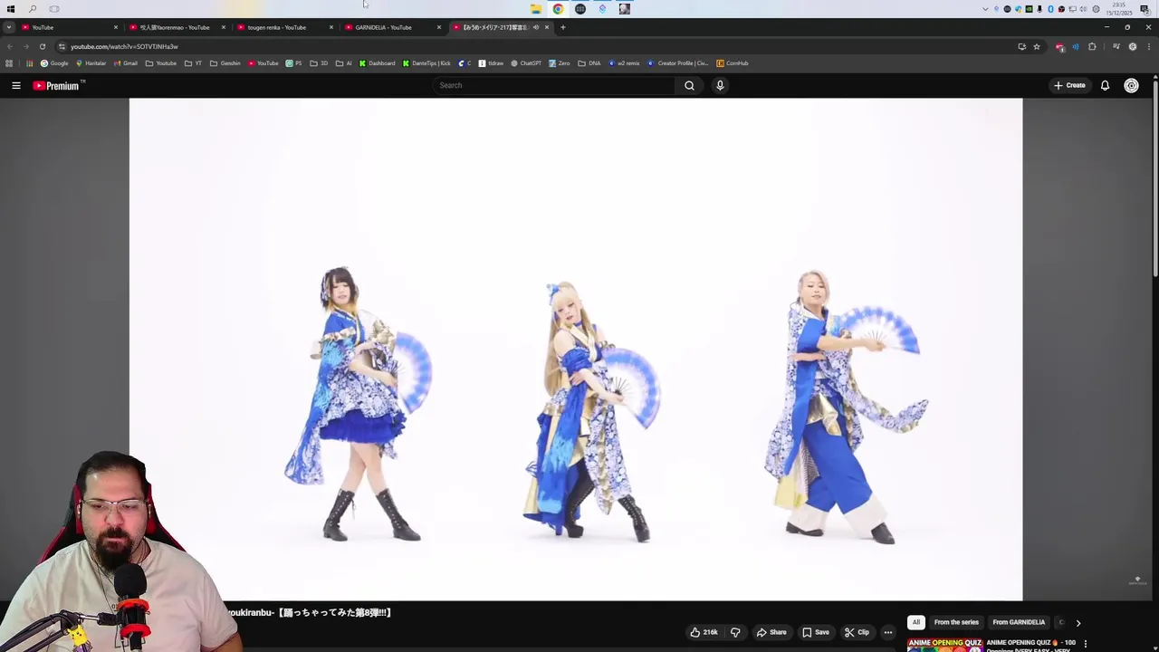The image size is (1159, 652).
Task: Open the Chrome apps grid shortcut
Action: pyautogui.click(x=29, y=63)
